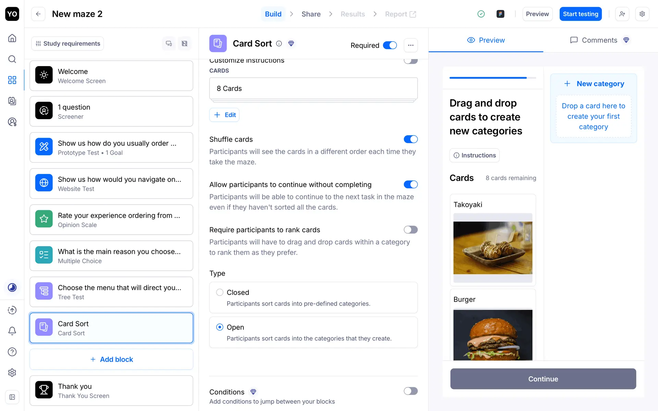658x411 pixels.
Task: Enable Require participants to rank cards
Action: pyautogui.click(x=411, y=230)
